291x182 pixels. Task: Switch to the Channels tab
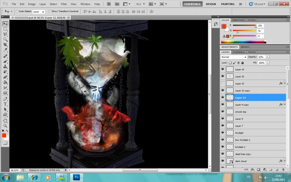click(239, 52)
